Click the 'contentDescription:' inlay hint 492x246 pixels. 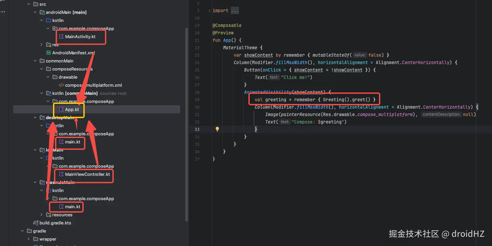point(441,114)
